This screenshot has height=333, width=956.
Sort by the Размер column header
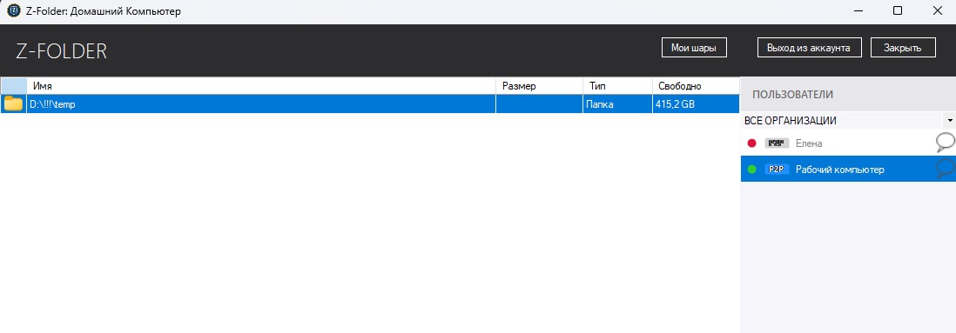[x=539, y=86]
